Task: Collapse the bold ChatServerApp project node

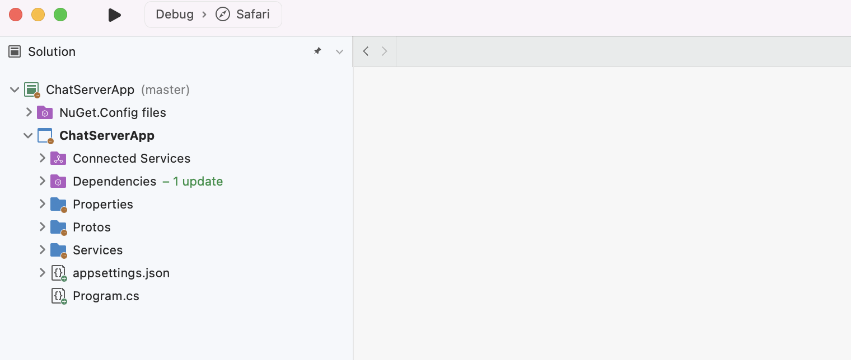Action: (x=28, y=135)
